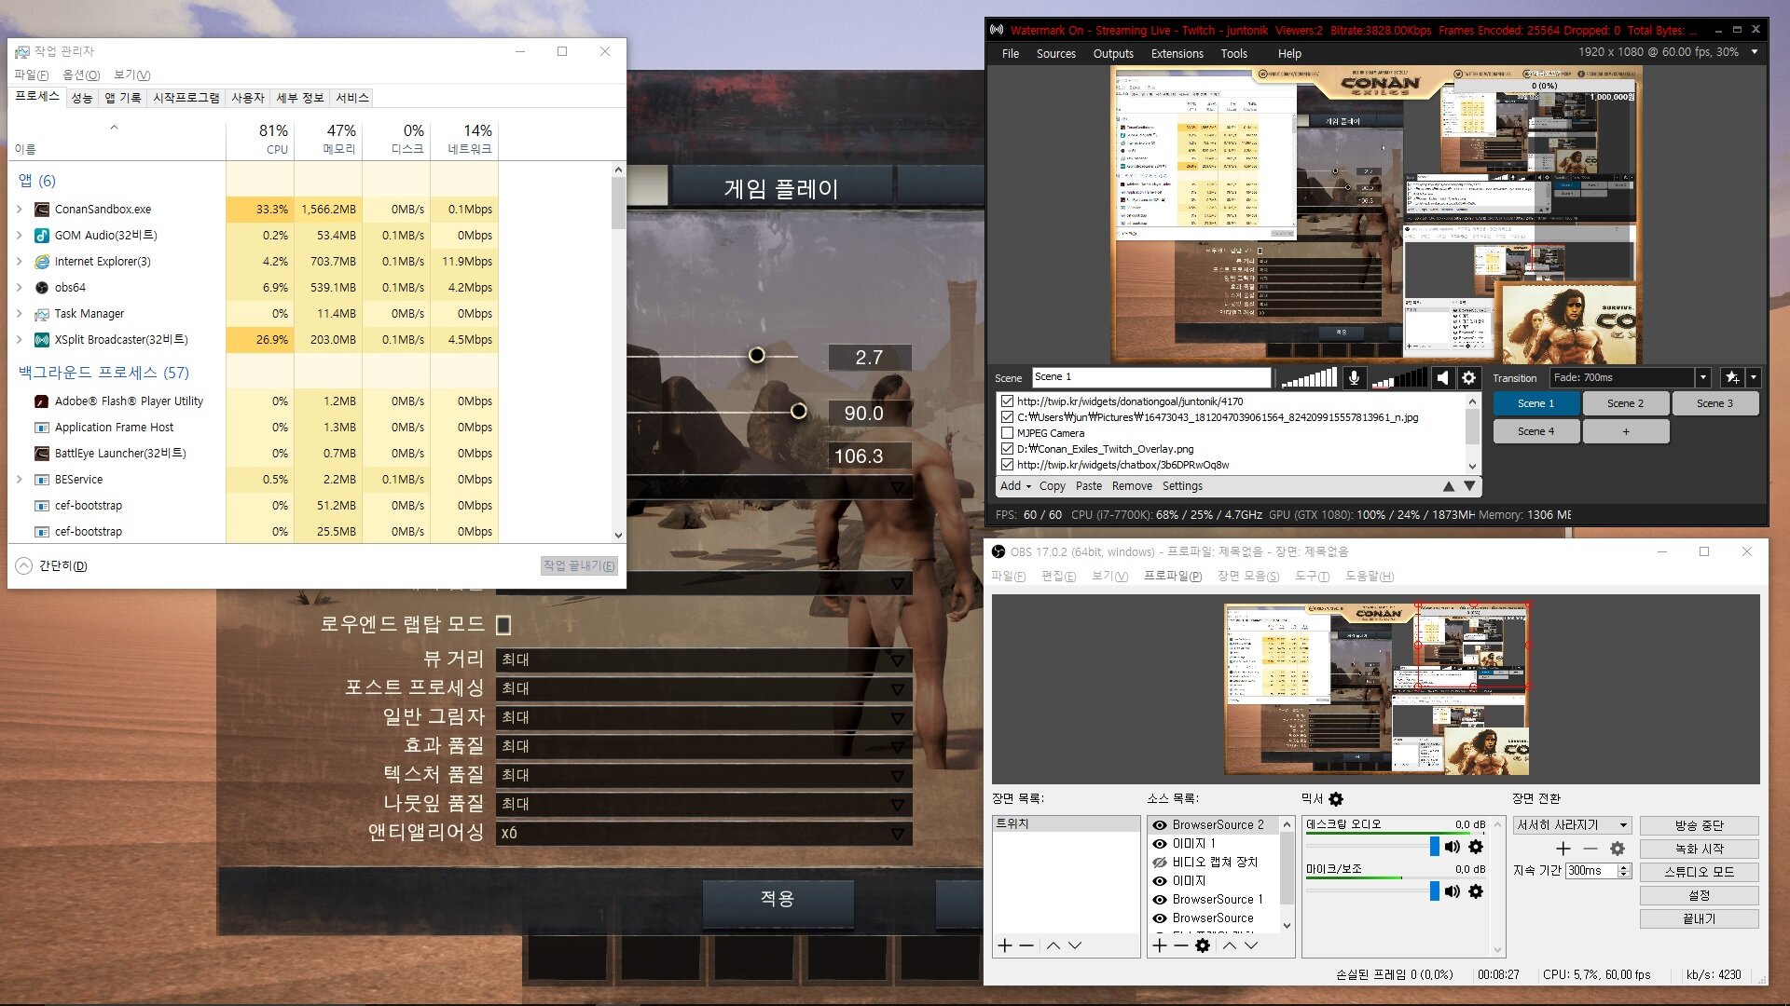Enable the MJPEG Camera source
The width and height of the screenshot is (1790, 1006).
1007,433
